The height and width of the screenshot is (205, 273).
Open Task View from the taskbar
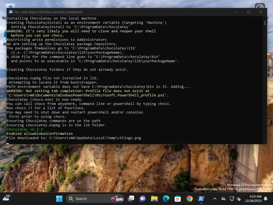coord(131,199)
